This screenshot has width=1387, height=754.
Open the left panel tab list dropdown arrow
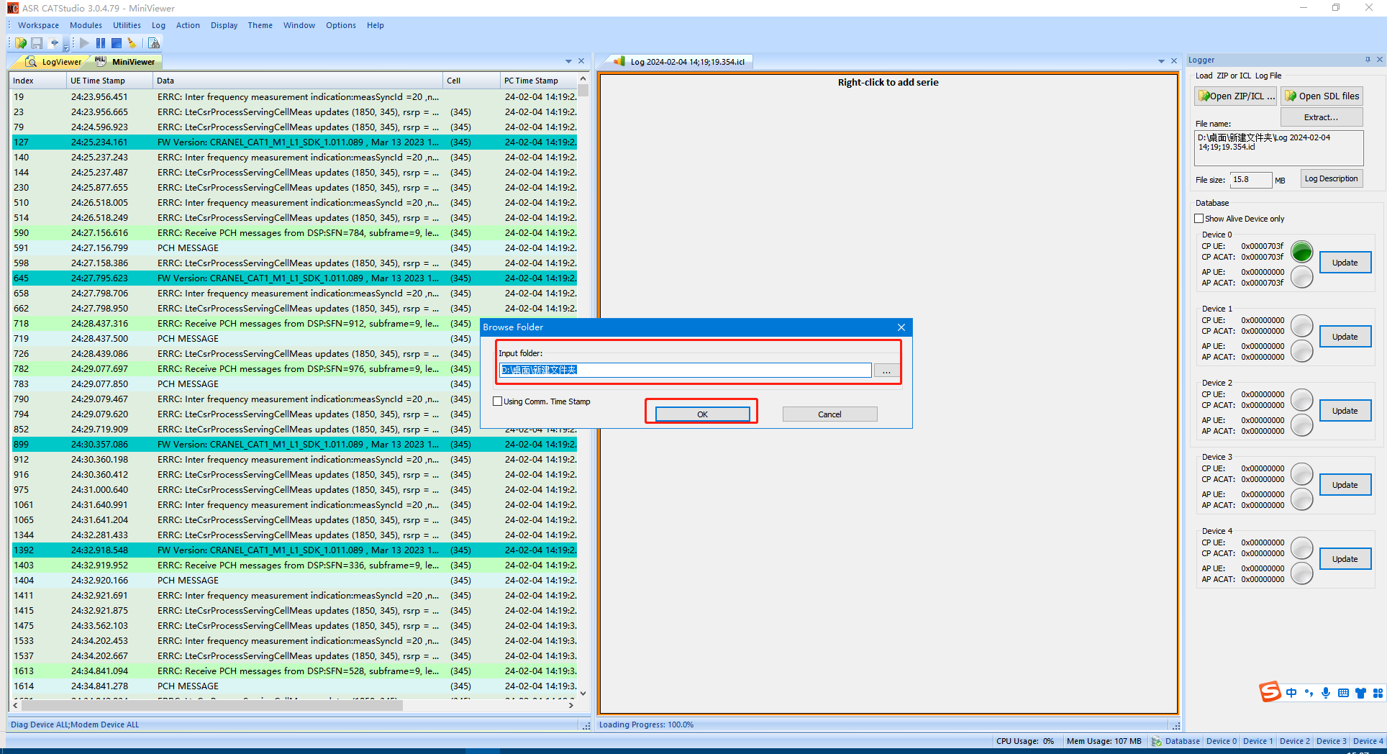tap(568, 61)
